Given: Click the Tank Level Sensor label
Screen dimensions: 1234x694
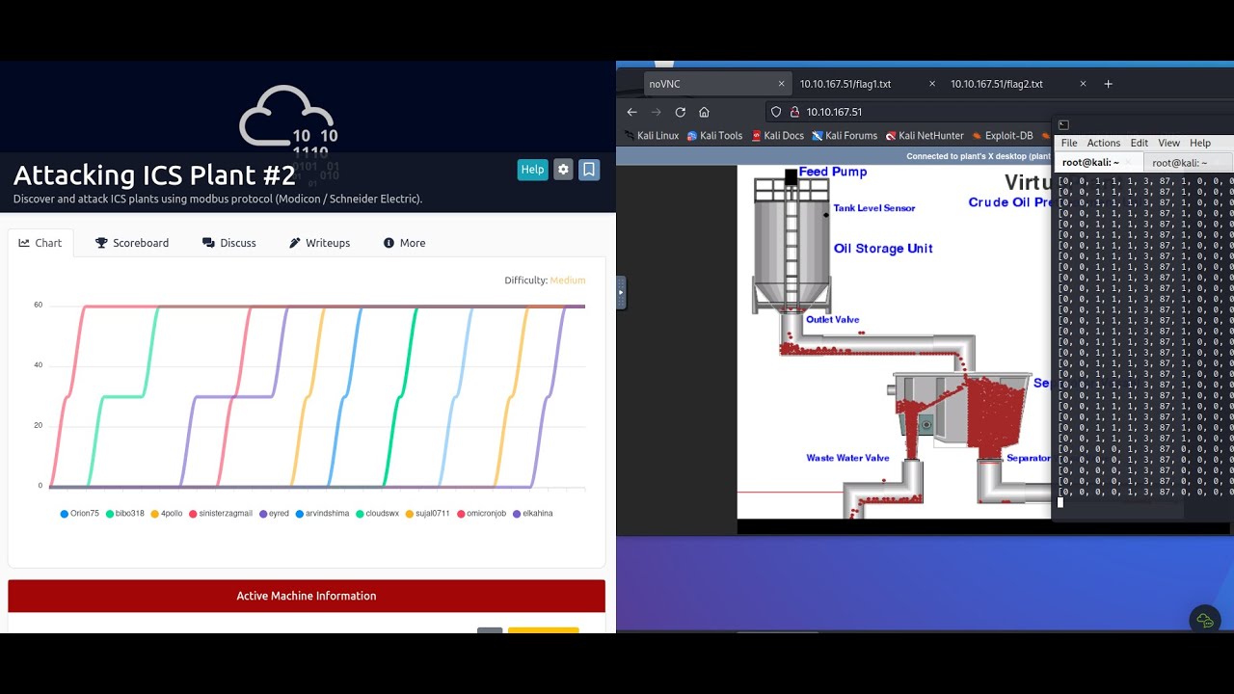Looking at the screenshot, I should pos(874,208).
